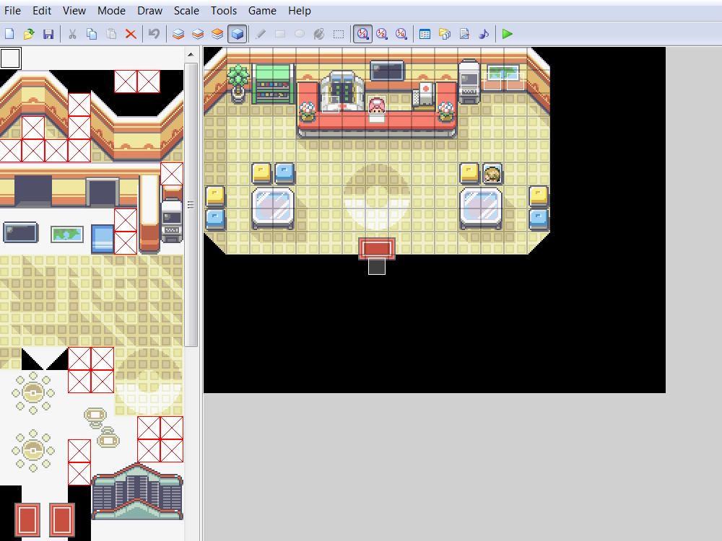The width and height of the screenshot is (722, 541).
Task: Switch to Layer 2 editing mode
Action: (198, 34)
